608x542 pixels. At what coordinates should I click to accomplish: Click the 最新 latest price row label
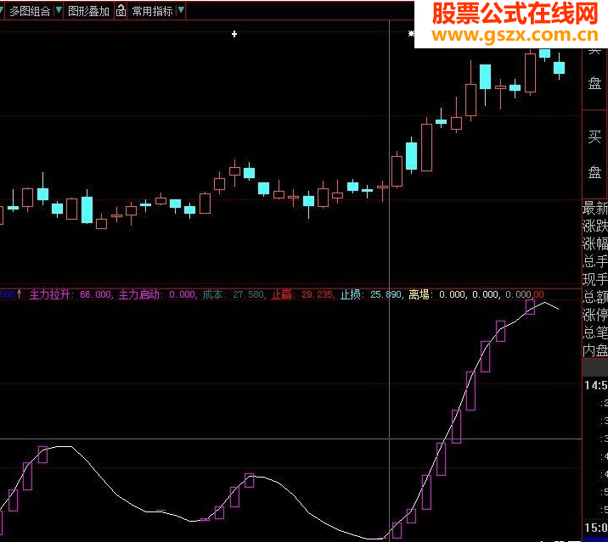click(x=595, y=208)
